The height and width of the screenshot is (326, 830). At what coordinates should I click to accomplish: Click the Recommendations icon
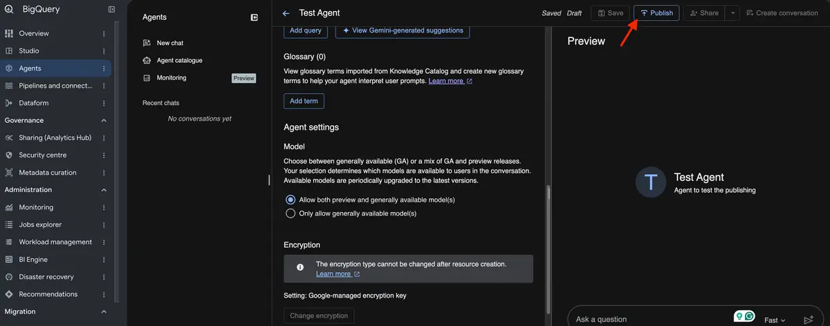tap(9, 294)
